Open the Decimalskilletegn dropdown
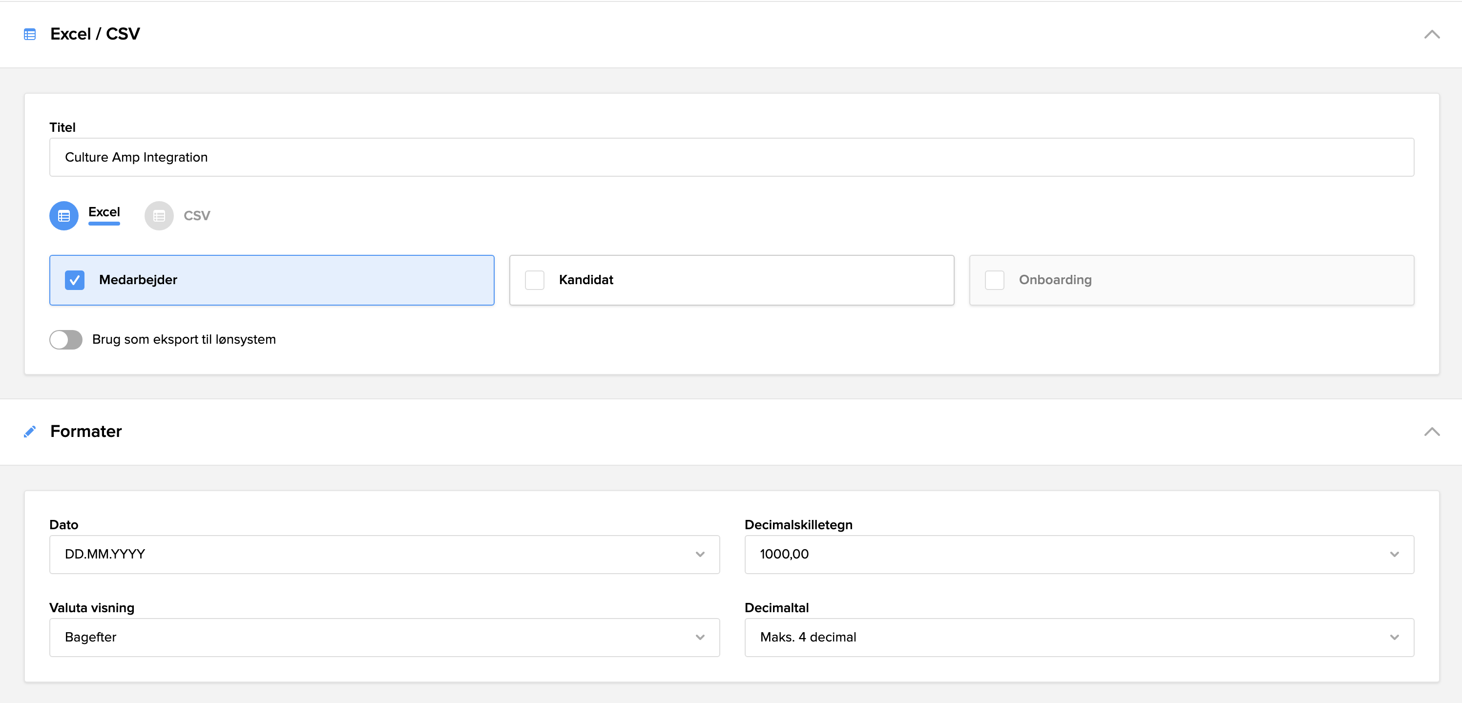This screenshot has width=1462, height=703. [x=1079, y=554]
